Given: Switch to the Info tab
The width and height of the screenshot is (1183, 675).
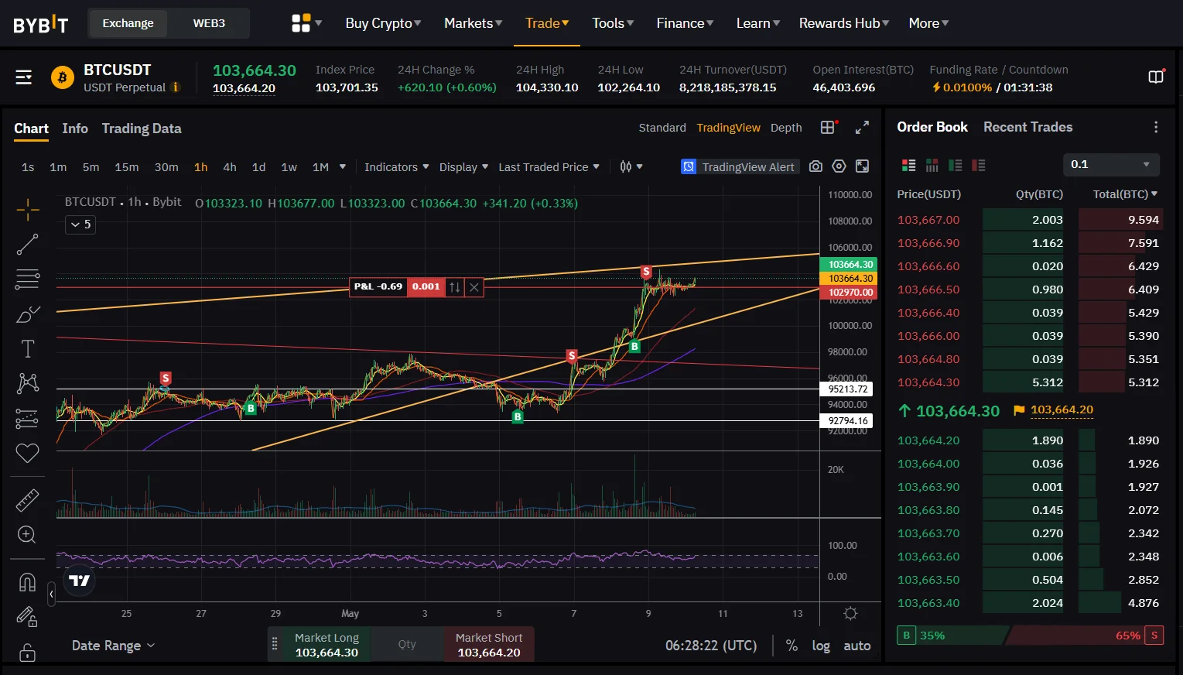Looking at the screenshot, I should tap(75, 128).
